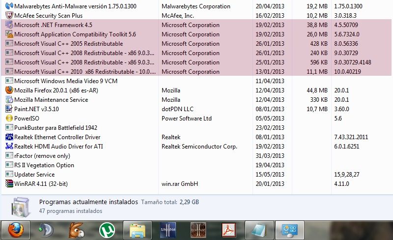This screenshot has width=393, height=240.
Task: Click publisher cell McAfee, Inc.
Action: tap(178, 16)
